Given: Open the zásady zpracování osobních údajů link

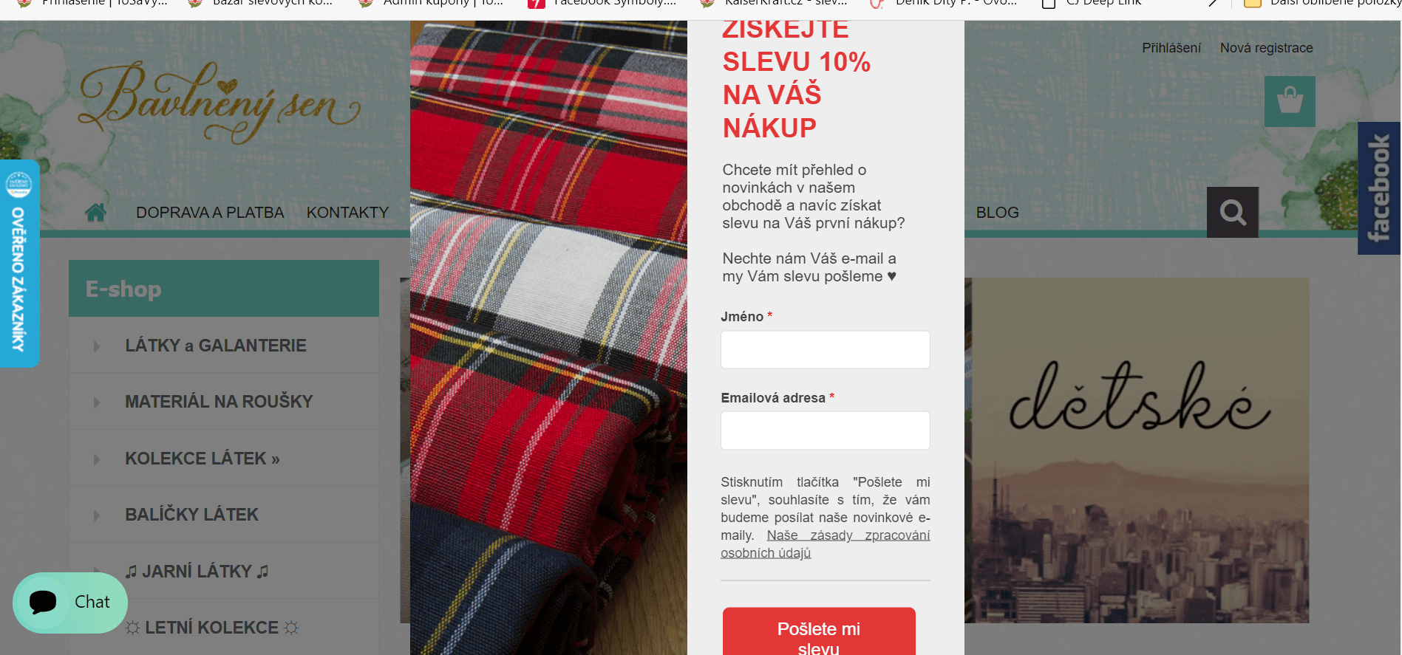Looking at the screenshot, I should [826, 544].
